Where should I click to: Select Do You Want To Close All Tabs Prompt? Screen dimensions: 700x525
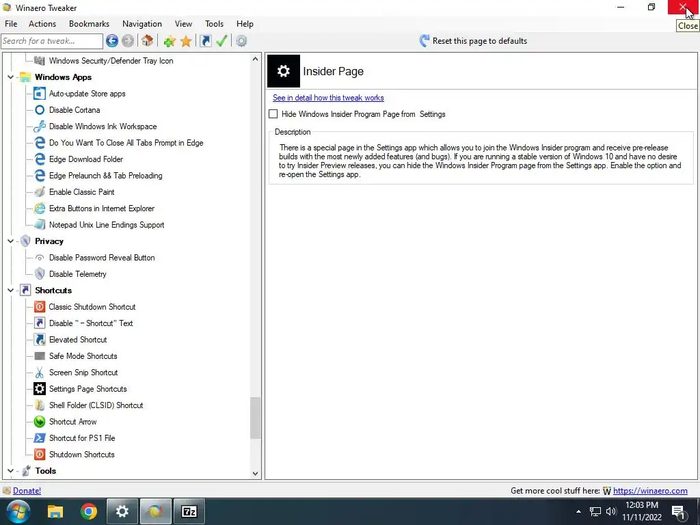(126, 143)
